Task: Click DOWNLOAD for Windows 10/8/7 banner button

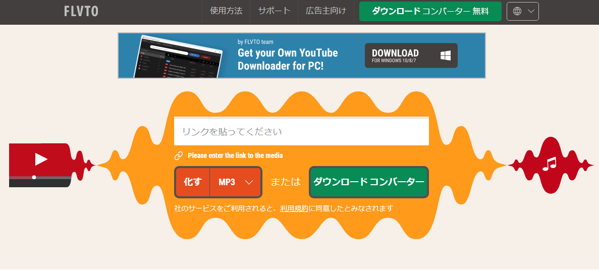Action: (411, 56)
